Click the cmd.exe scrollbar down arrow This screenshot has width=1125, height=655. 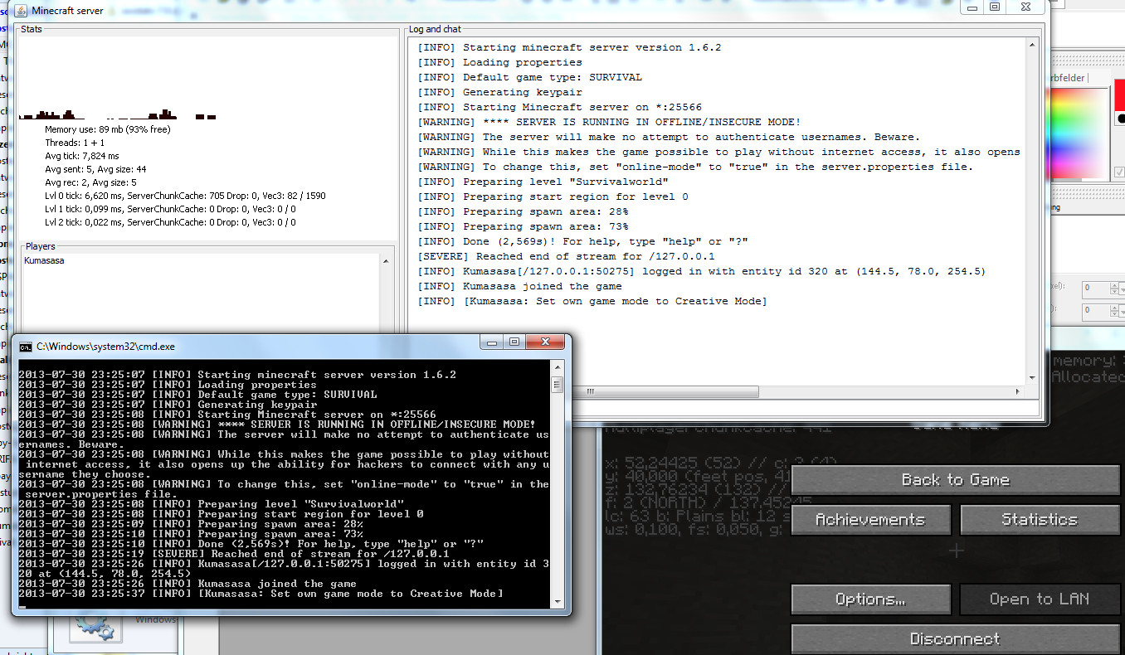[x=557, y=602]
